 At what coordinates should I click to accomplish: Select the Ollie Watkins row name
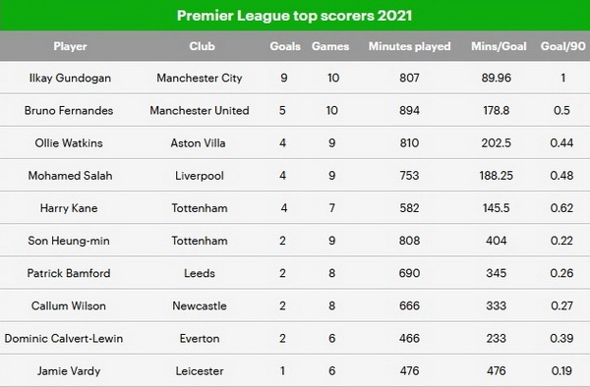[x=69, y=143]
